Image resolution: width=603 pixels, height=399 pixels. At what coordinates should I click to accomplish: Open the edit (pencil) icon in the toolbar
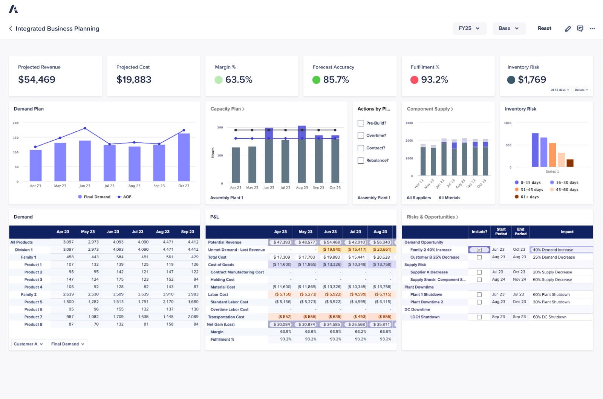pos(568,28)
